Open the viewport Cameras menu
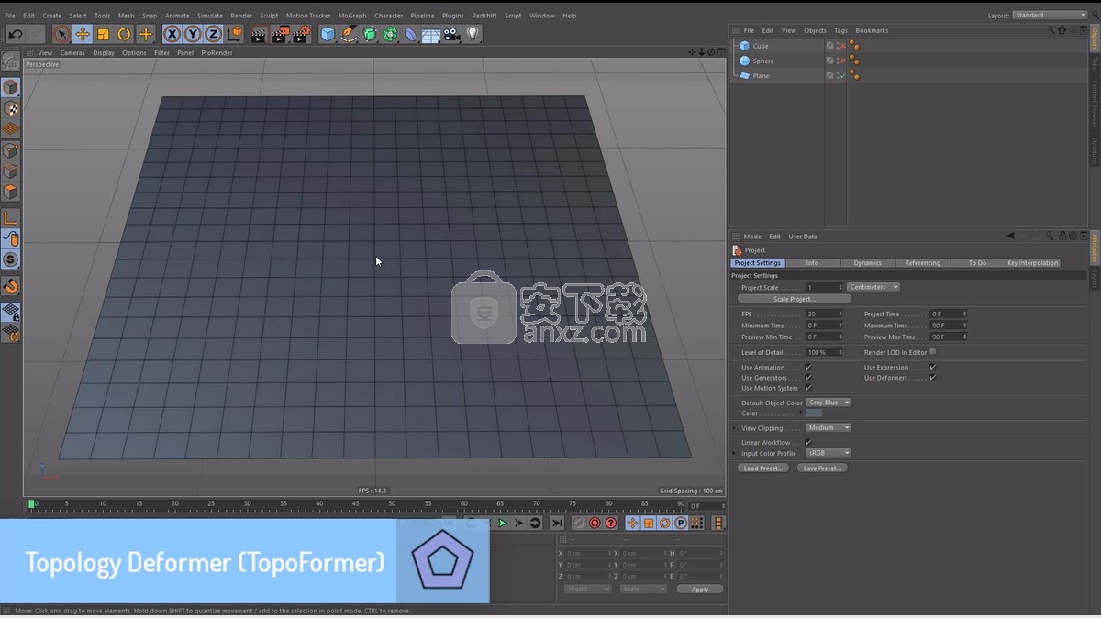 click(72, 53)
